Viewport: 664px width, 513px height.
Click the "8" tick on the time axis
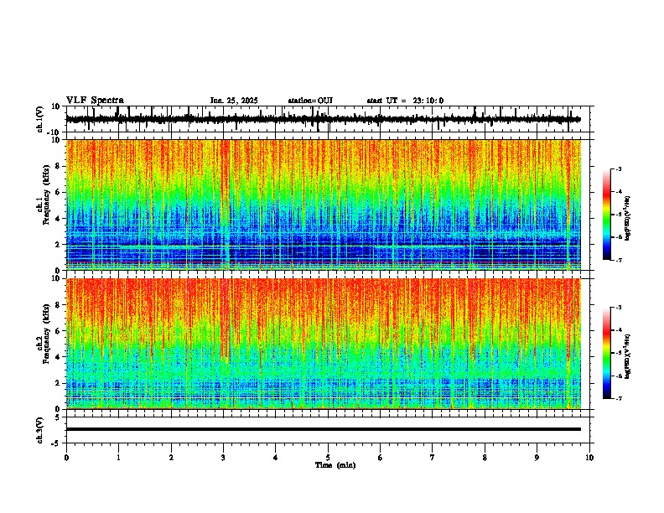click(485, 458)
